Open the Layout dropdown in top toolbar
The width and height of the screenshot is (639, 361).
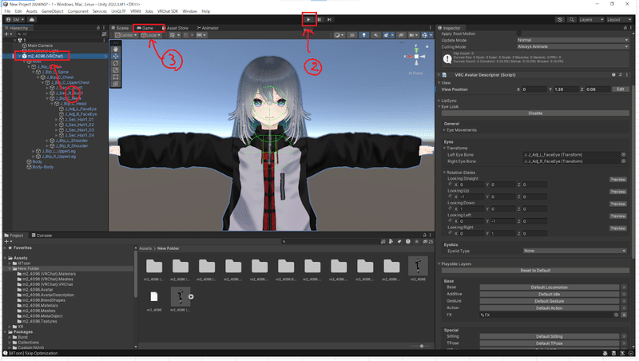coord(619,19)
